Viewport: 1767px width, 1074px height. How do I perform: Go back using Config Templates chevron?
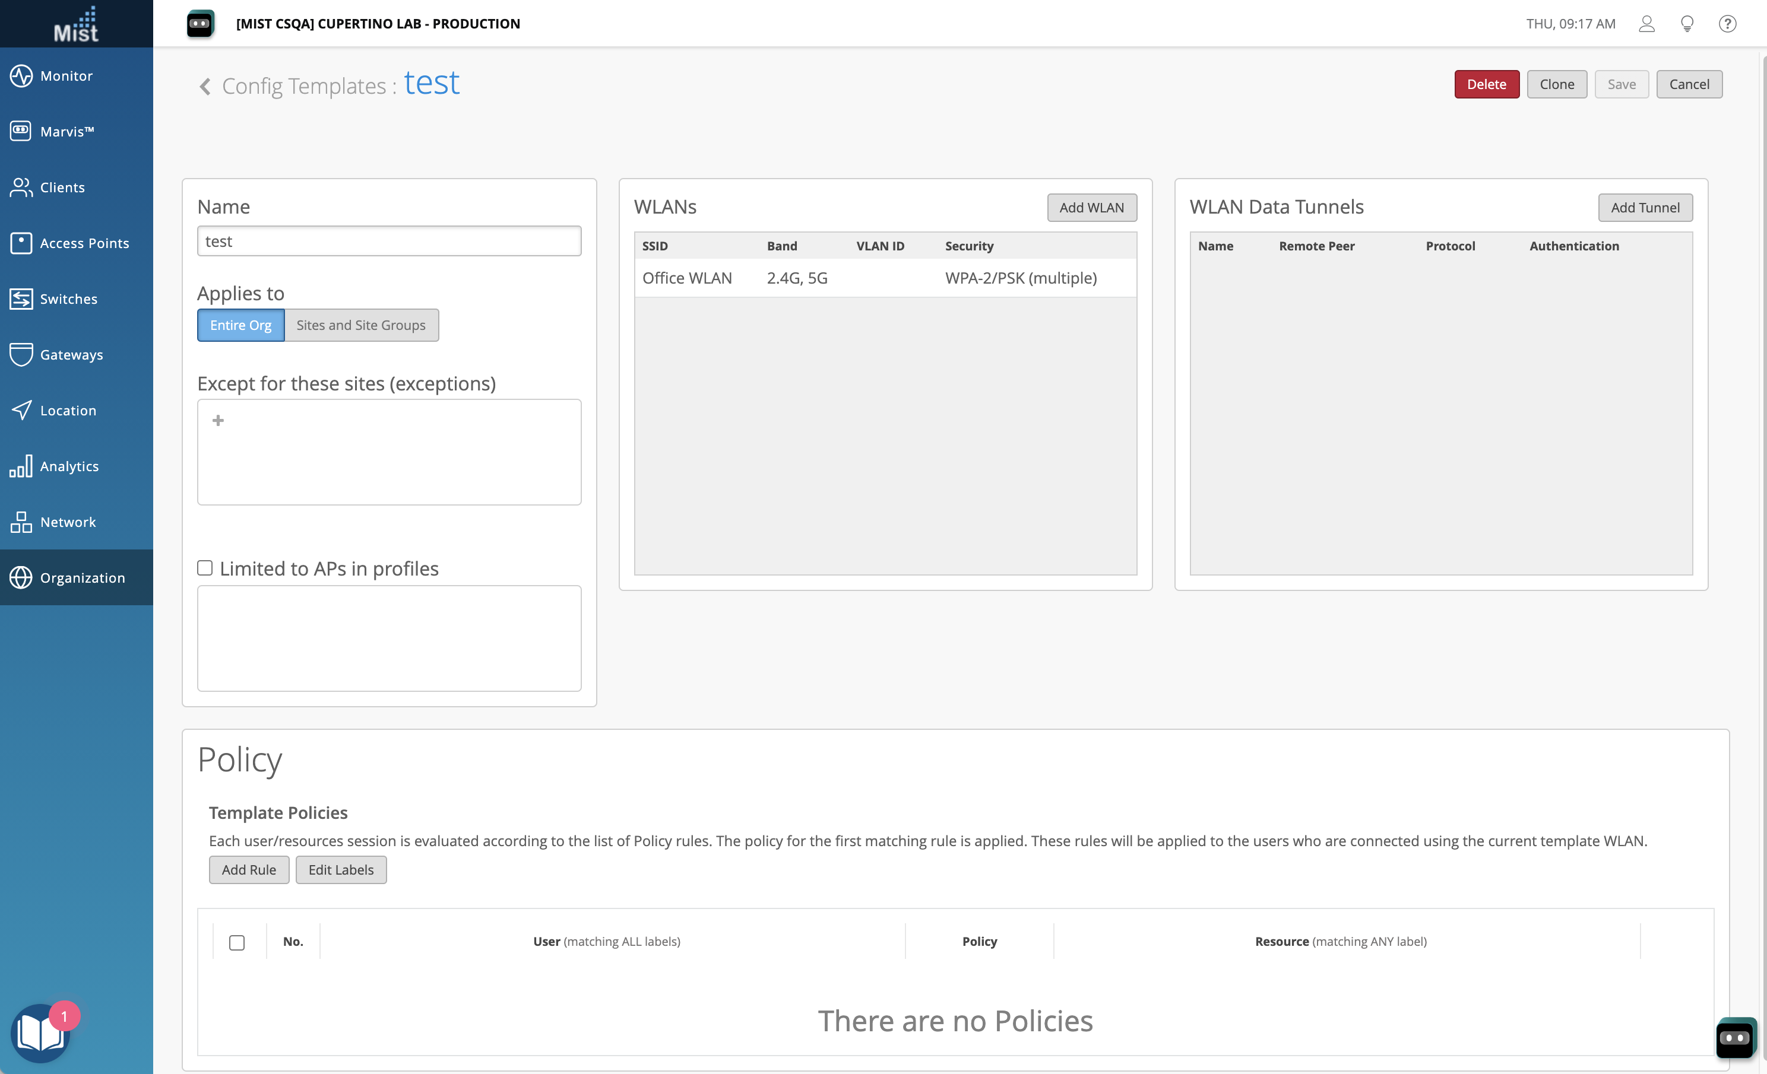click(205, 87)
